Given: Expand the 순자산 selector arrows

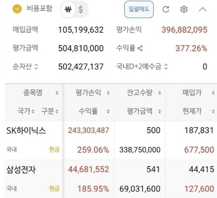Looking at the screenshot, I should point(36,67).
